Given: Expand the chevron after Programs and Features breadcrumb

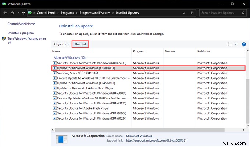Looking at the screenshot, I should click(113, 13).
